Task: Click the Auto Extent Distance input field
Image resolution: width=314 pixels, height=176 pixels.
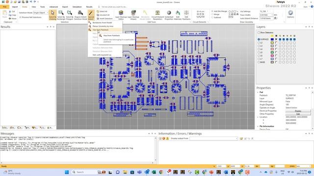Action: click(266, 18)
